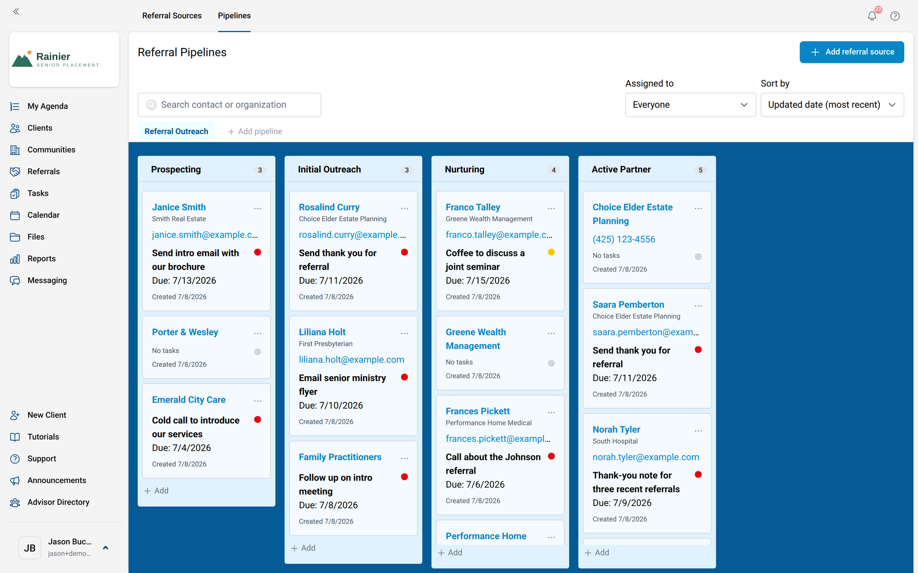This screenshot has width=918, height=573.
Task: Click the Support question circle icon
Action: [15, 459]
